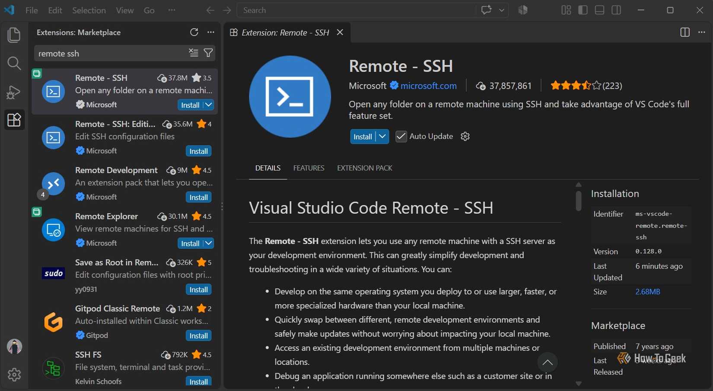The width and height of the screenshot is (713, 391).
Task: Close the Extension: Remote - SSH tab
Action: click(x=340, y=32)
